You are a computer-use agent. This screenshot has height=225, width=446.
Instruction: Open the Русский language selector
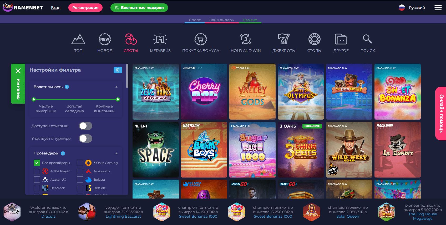[x=412, y=8]
